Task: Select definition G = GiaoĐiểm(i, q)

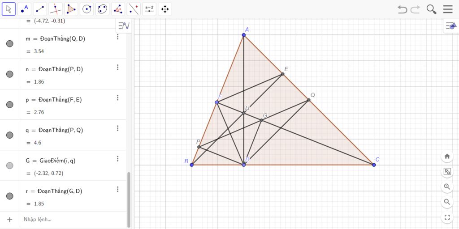Action: click(x=50, y=161)
